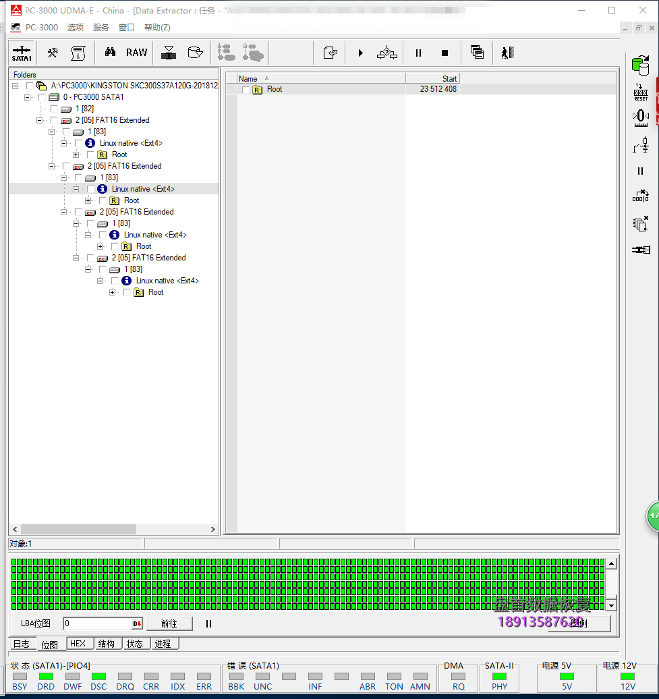
Task: Click the RESET sidebar icon
Action: coord(641,92)
